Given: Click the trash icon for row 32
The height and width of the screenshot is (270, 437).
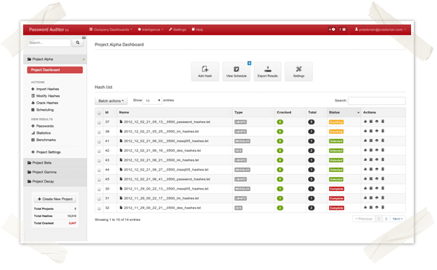Looking at the screenshot, I should click(383, 207).
